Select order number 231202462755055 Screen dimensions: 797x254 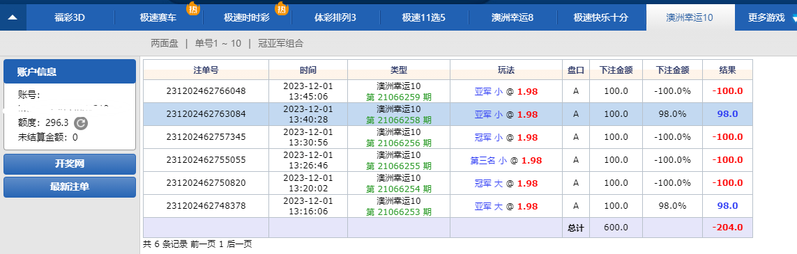coord(206,159)
